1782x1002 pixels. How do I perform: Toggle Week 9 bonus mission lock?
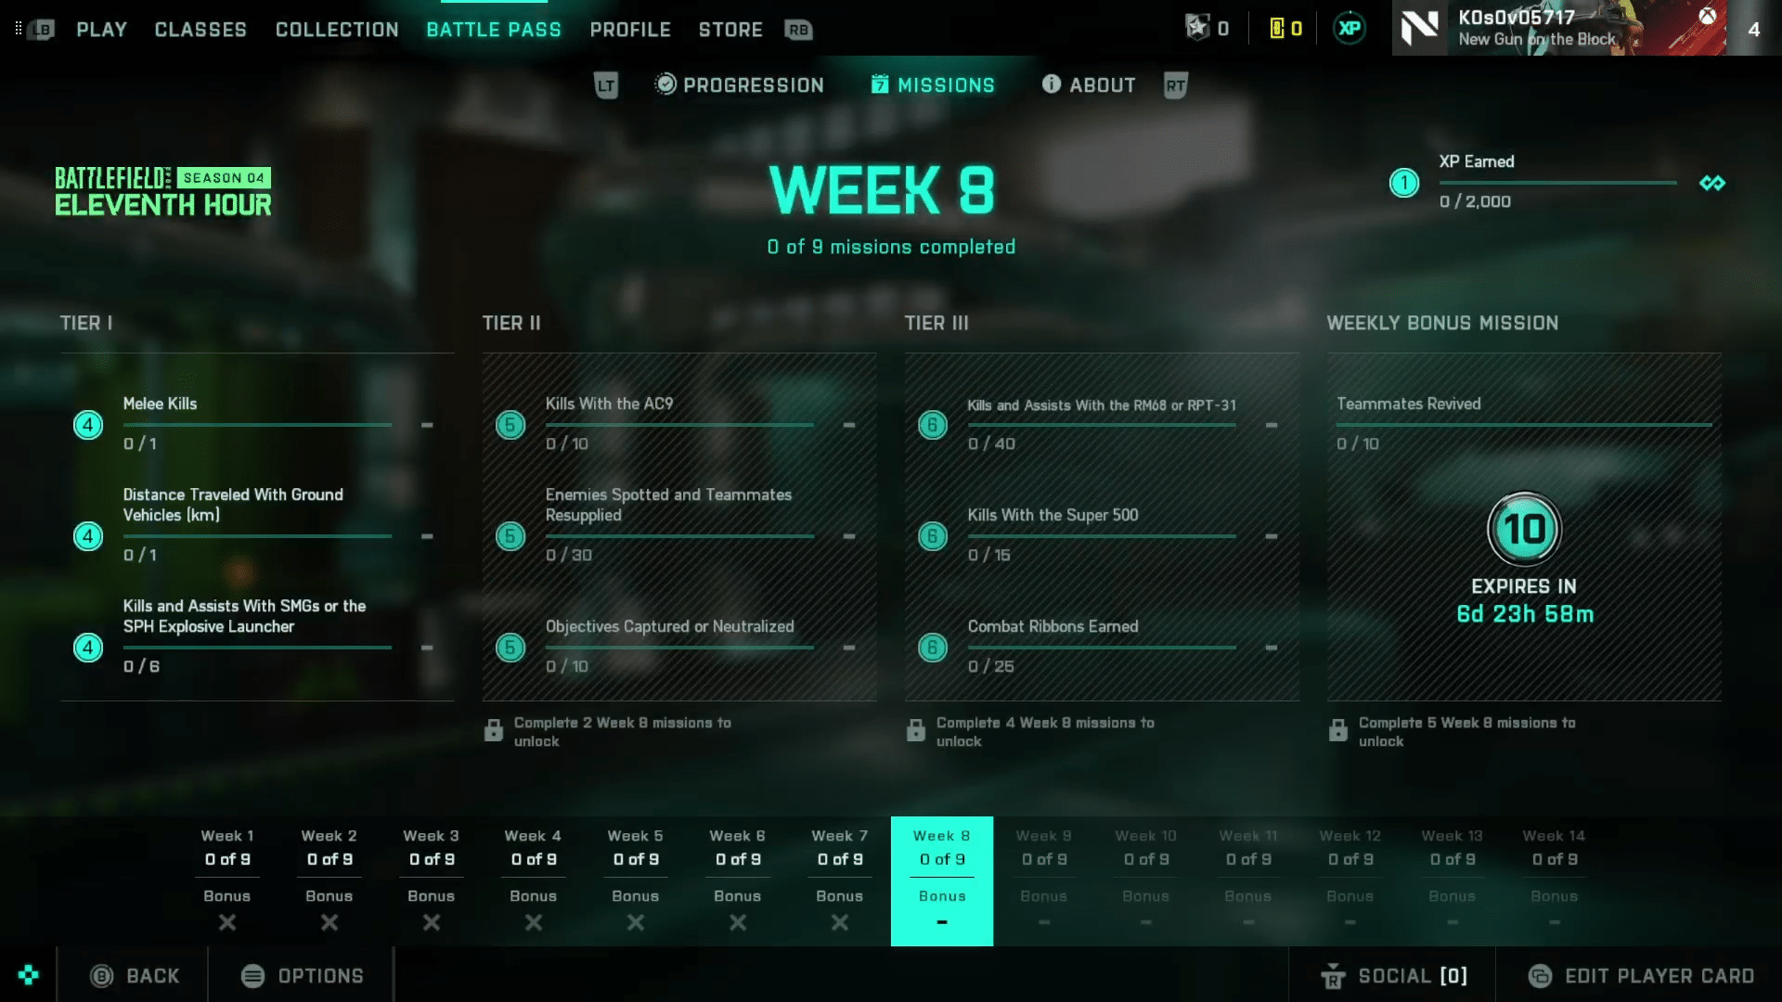1044,921
